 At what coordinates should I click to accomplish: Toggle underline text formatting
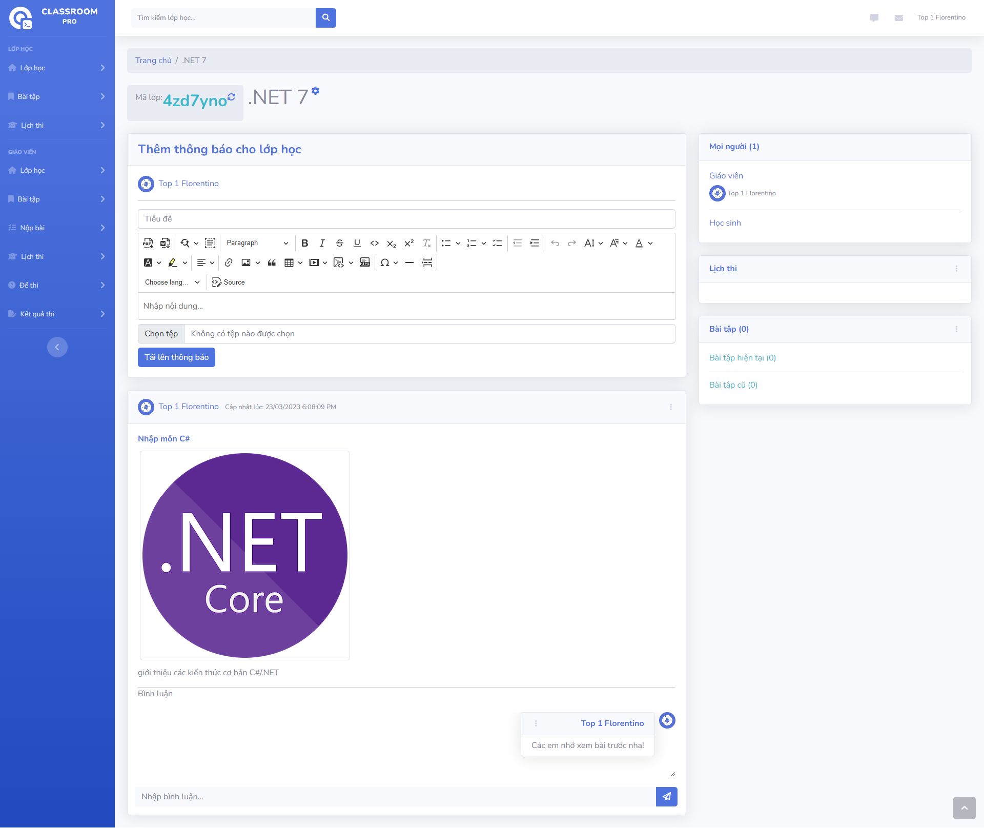pos(357,243)
